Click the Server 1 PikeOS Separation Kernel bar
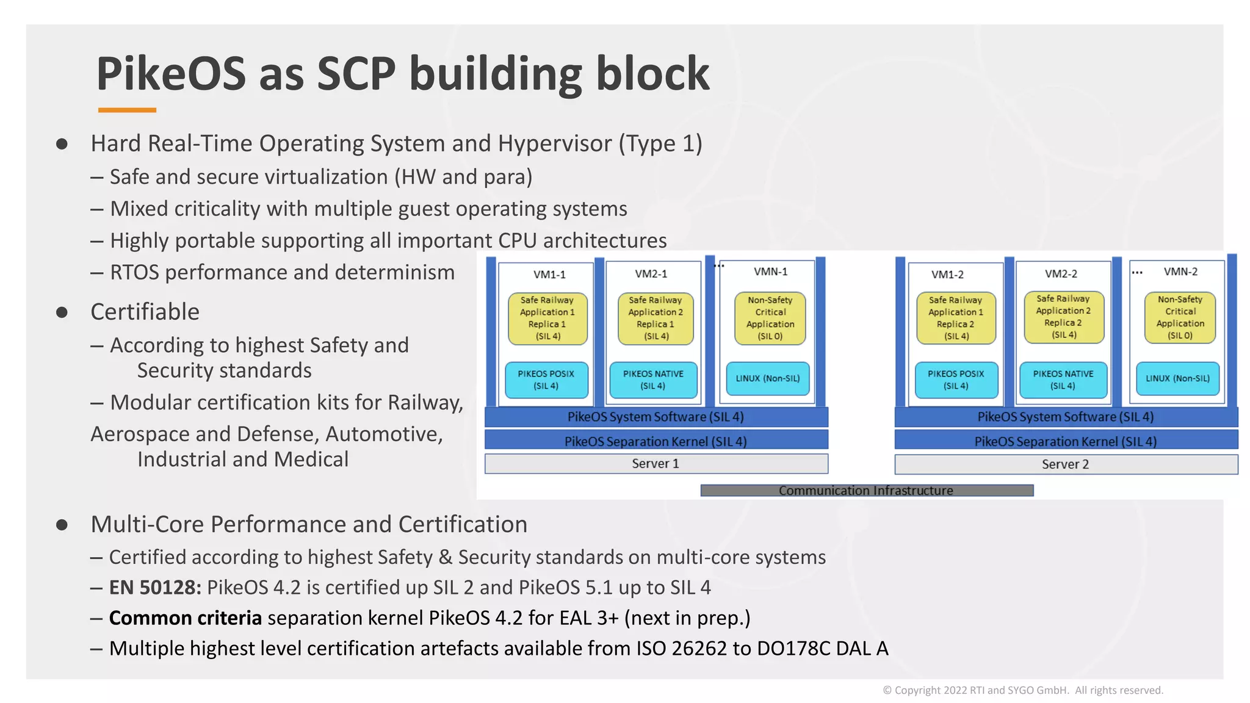1250x703 pixels. [x=656, y=441]
